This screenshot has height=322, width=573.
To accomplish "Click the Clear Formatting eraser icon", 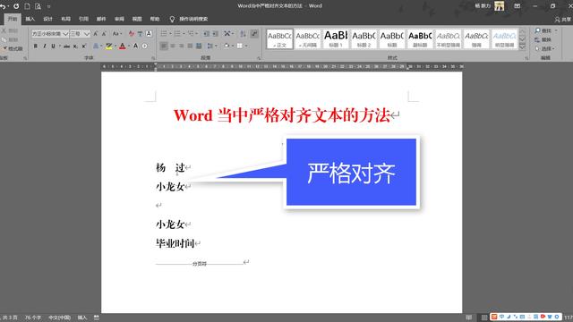I will click(x=132, y=34).
